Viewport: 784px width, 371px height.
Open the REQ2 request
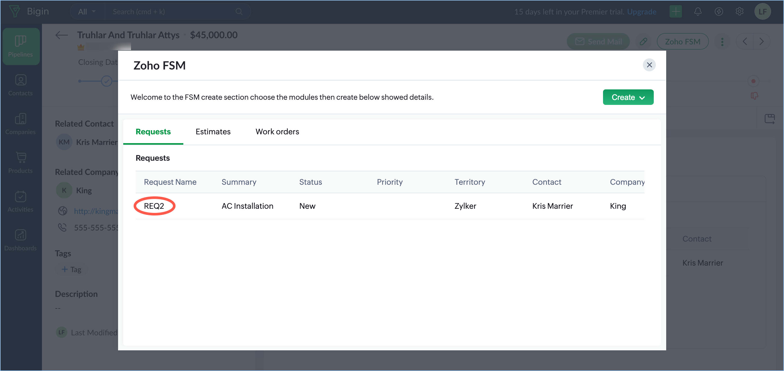(154, 206)
